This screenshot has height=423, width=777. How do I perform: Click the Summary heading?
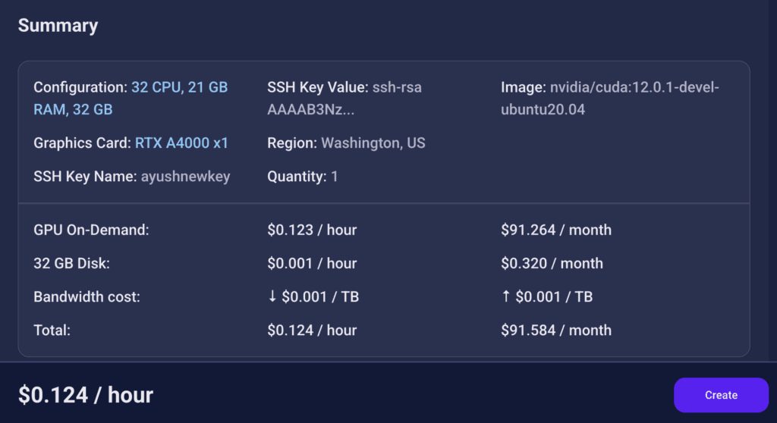[x=58, y=26]
